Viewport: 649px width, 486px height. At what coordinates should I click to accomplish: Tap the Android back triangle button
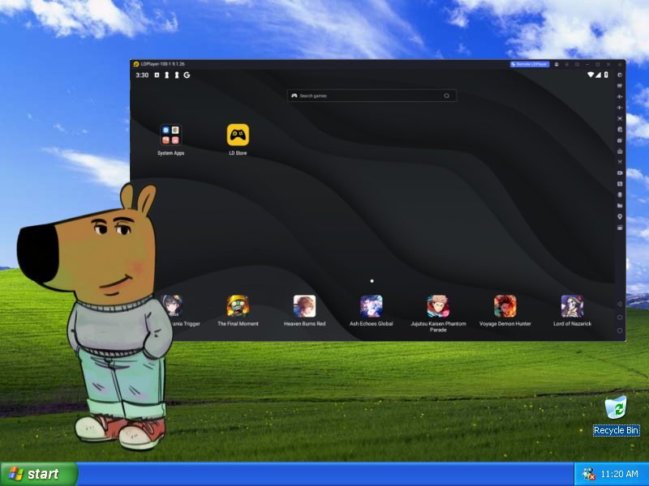pyautogui.click(x=620, y=304)
